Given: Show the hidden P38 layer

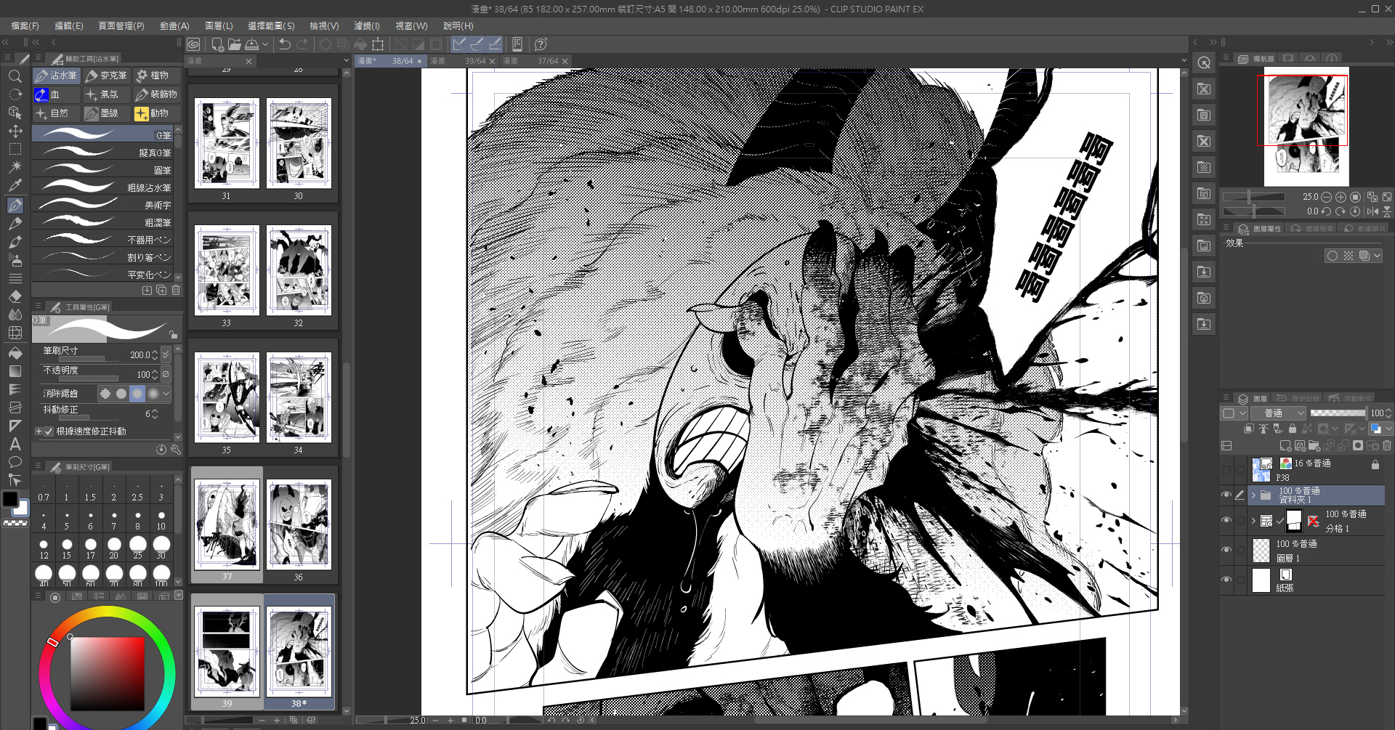Looking at the screenshot, I should coord(1226,470).
